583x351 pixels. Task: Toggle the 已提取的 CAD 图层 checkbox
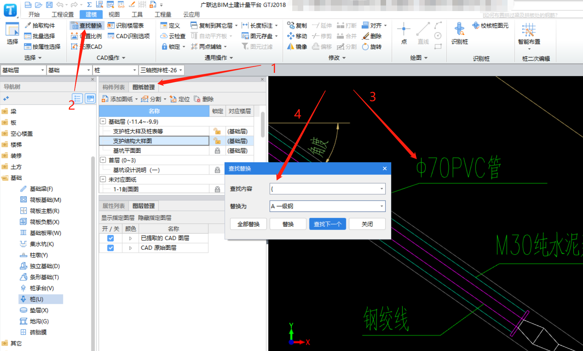(110, 238)
